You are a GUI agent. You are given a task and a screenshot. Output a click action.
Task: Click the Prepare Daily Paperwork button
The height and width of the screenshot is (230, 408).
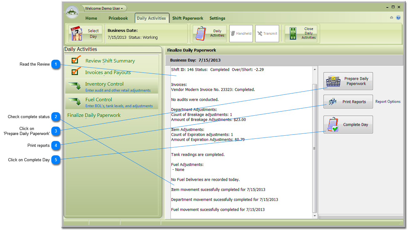point(348,81)
